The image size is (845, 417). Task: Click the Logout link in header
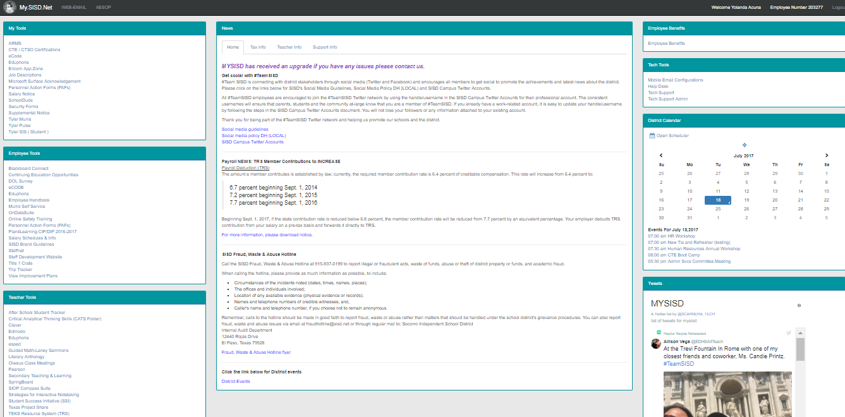point(839,8)
